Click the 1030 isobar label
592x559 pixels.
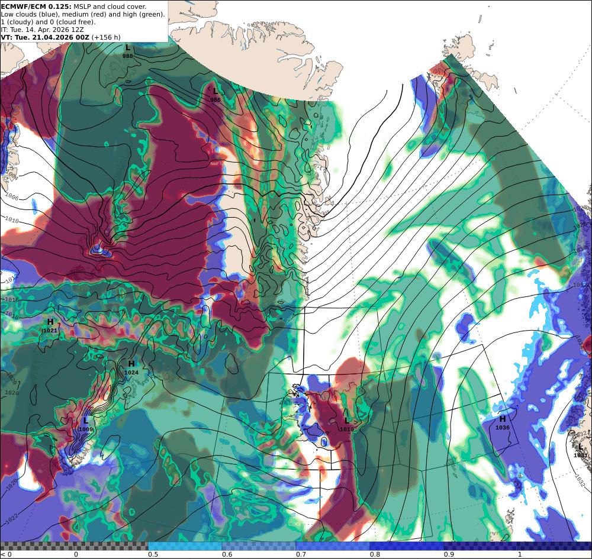click(x=581, y=250)
